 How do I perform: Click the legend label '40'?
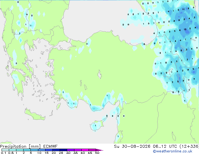83,153
